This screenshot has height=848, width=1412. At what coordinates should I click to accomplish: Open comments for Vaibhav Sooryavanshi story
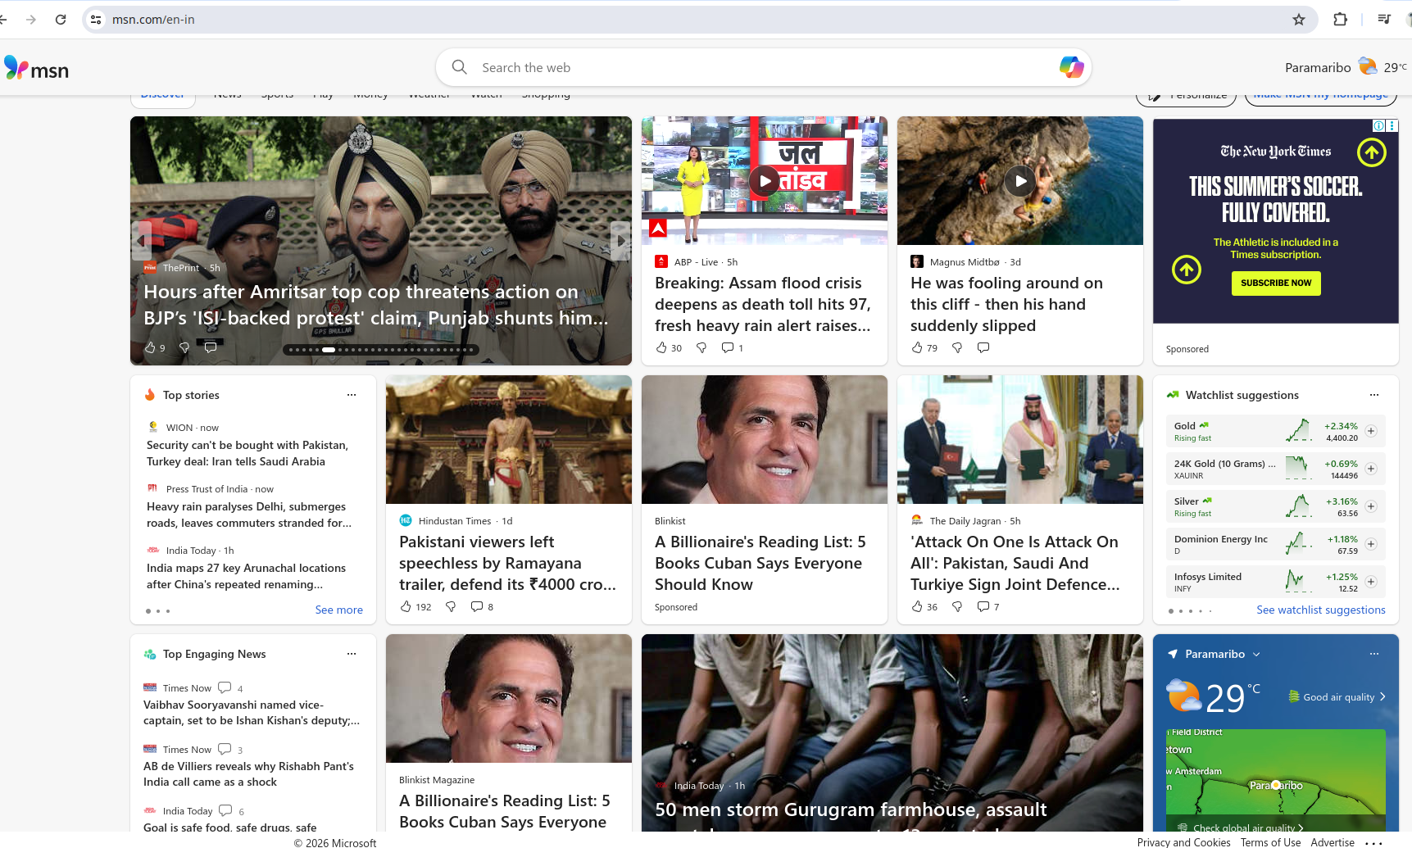click(x=230, y=688)
